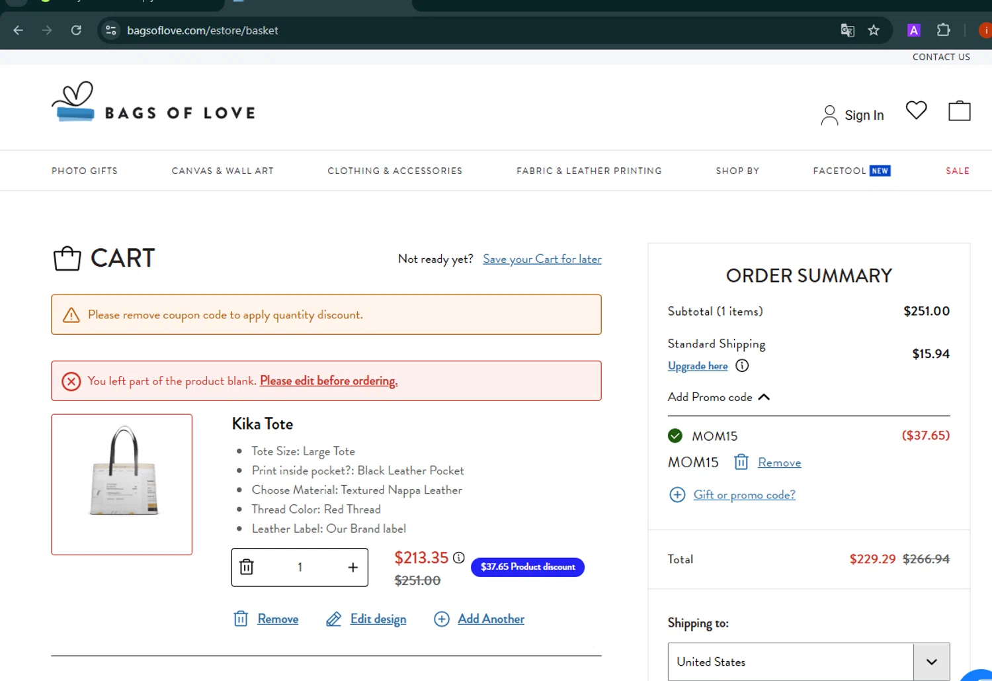Increase quantity with the plus button

(352, 567)
